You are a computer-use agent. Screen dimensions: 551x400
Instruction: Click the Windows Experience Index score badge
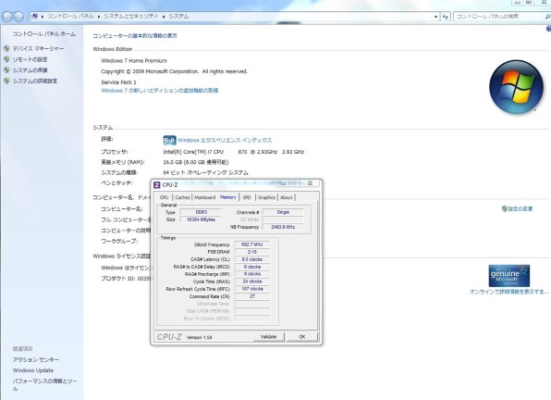click(x=169, y=141)
